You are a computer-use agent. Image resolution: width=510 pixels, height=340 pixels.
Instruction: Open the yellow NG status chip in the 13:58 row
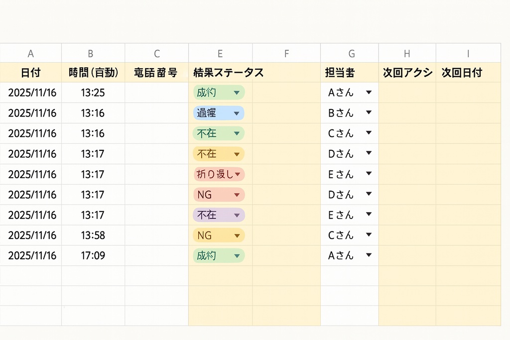coord(219,235)
